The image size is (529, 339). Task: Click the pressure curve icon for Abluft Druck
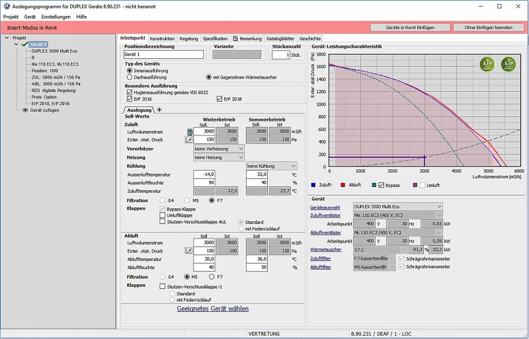pyautogui.click(x=189, y=251)
